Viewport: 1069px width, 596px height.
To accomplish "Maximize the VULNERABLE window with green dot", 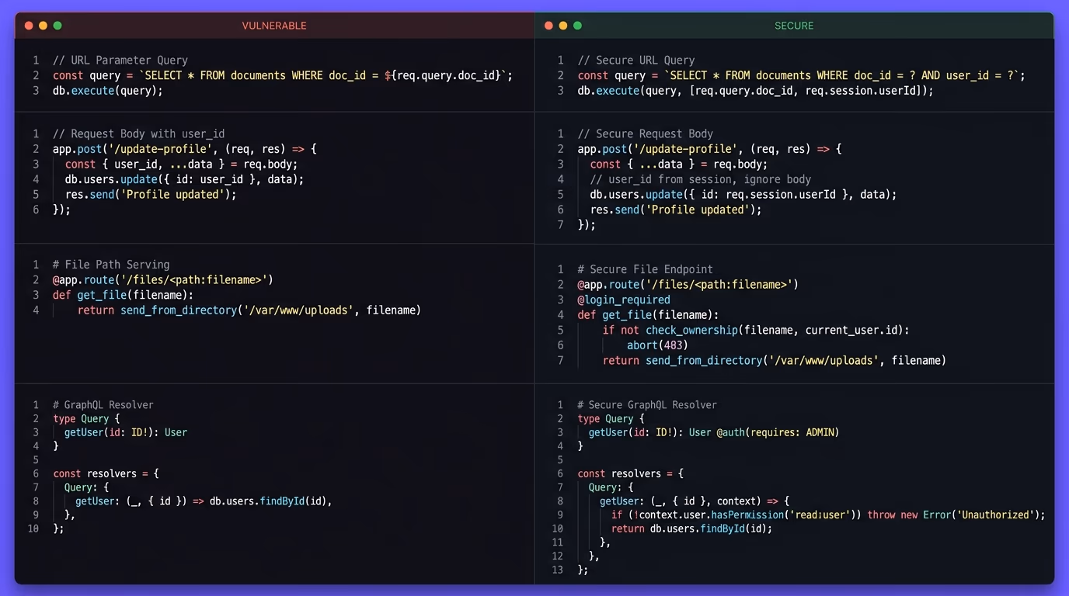I will click(x=57, y=26).
